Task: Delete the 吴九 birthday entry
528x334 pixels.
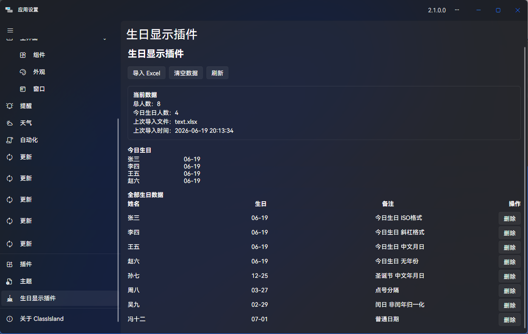Action: [x=509, y=305]
